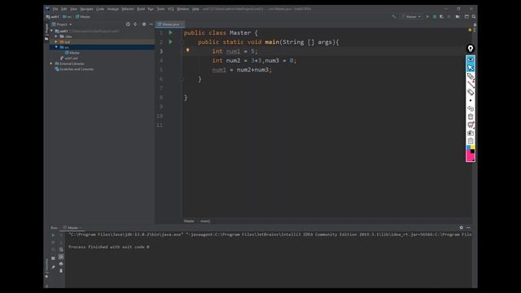Click the Master breadcrumb in navigation bar
Viewport: 521px width, 293px height.
(x=83, y=16)
